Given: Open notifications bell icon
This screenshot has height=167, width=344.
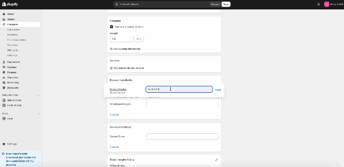Looking at the screenshot, I should 318,4.
